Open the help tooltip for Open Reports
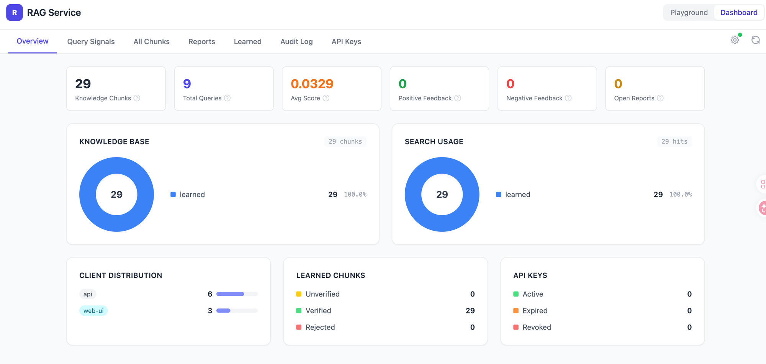Viewport: 766px width, 364px height. pyautogui.click(x=660, y=98)
